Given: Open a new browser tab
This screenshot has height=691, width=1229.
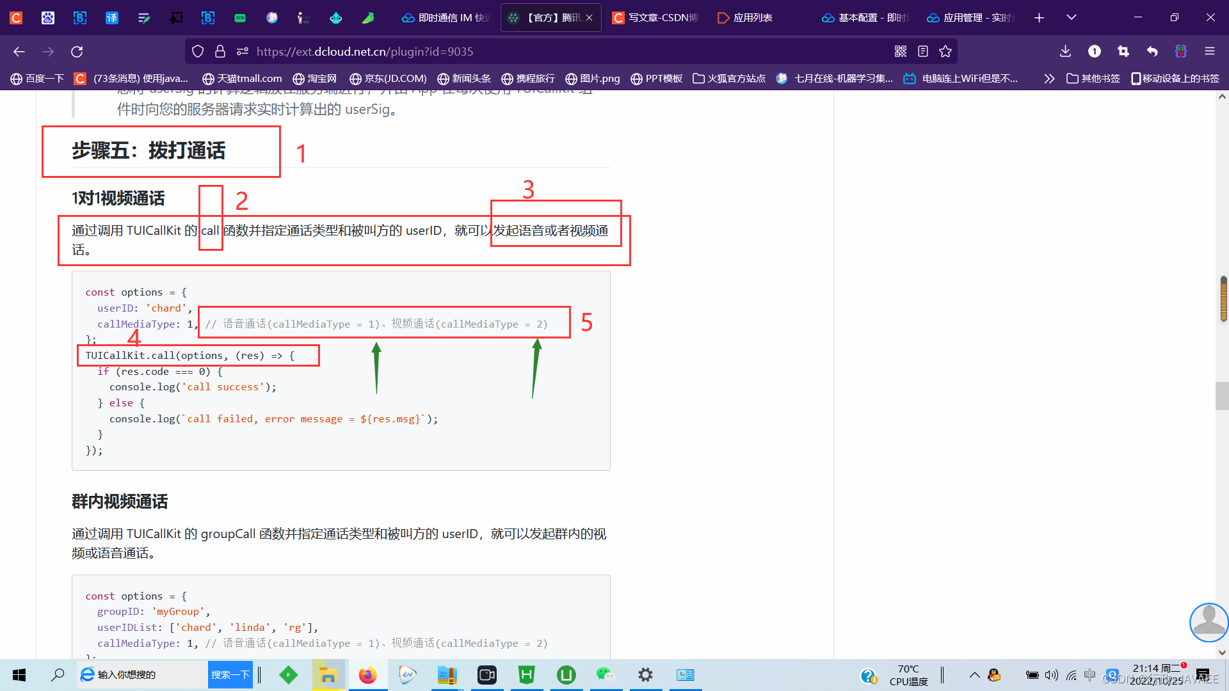Looking at the screenshot, I should click(x=1039, y=18).
